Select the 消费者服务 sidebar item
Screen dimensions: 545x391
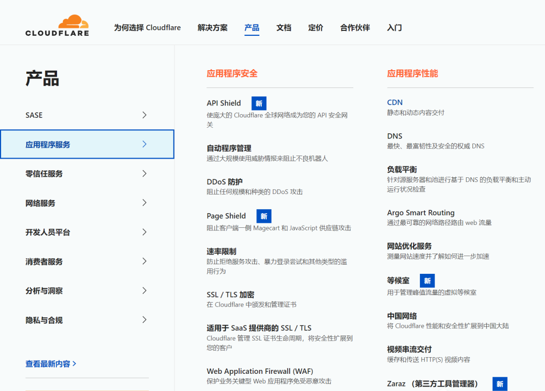click(87, 261)
